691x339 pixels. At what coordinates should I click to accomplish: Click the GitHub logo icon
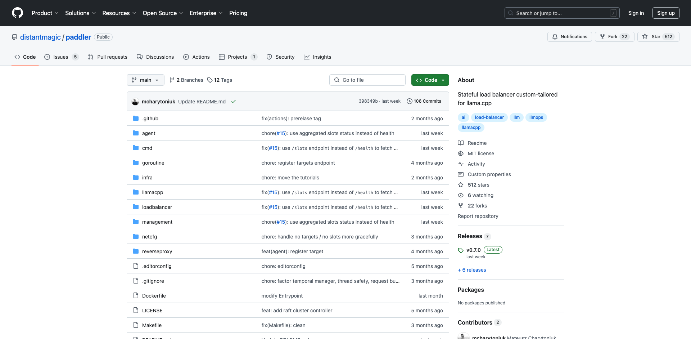tap(17, 13)
